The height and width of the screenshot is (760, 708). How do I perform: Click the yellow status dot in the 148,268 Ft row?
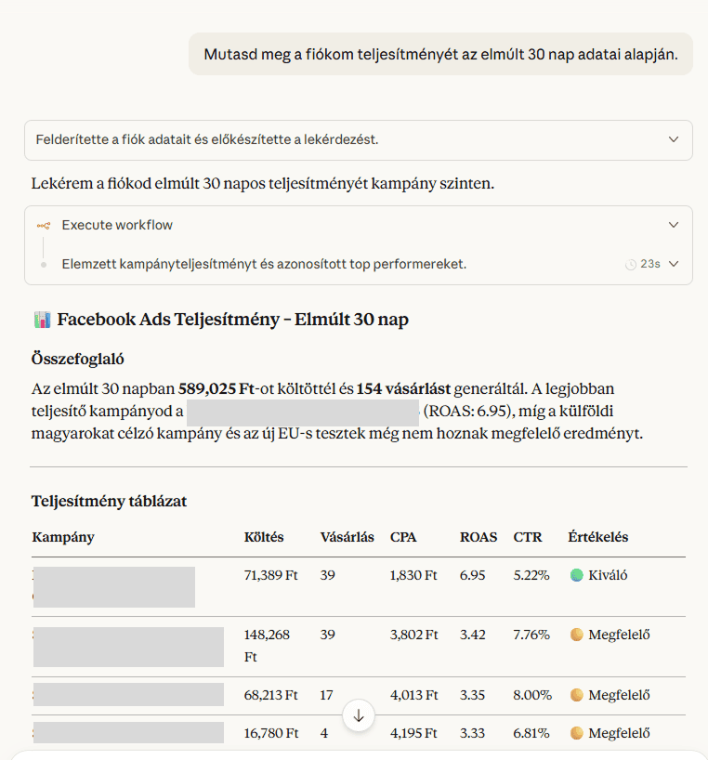(577, 635)
